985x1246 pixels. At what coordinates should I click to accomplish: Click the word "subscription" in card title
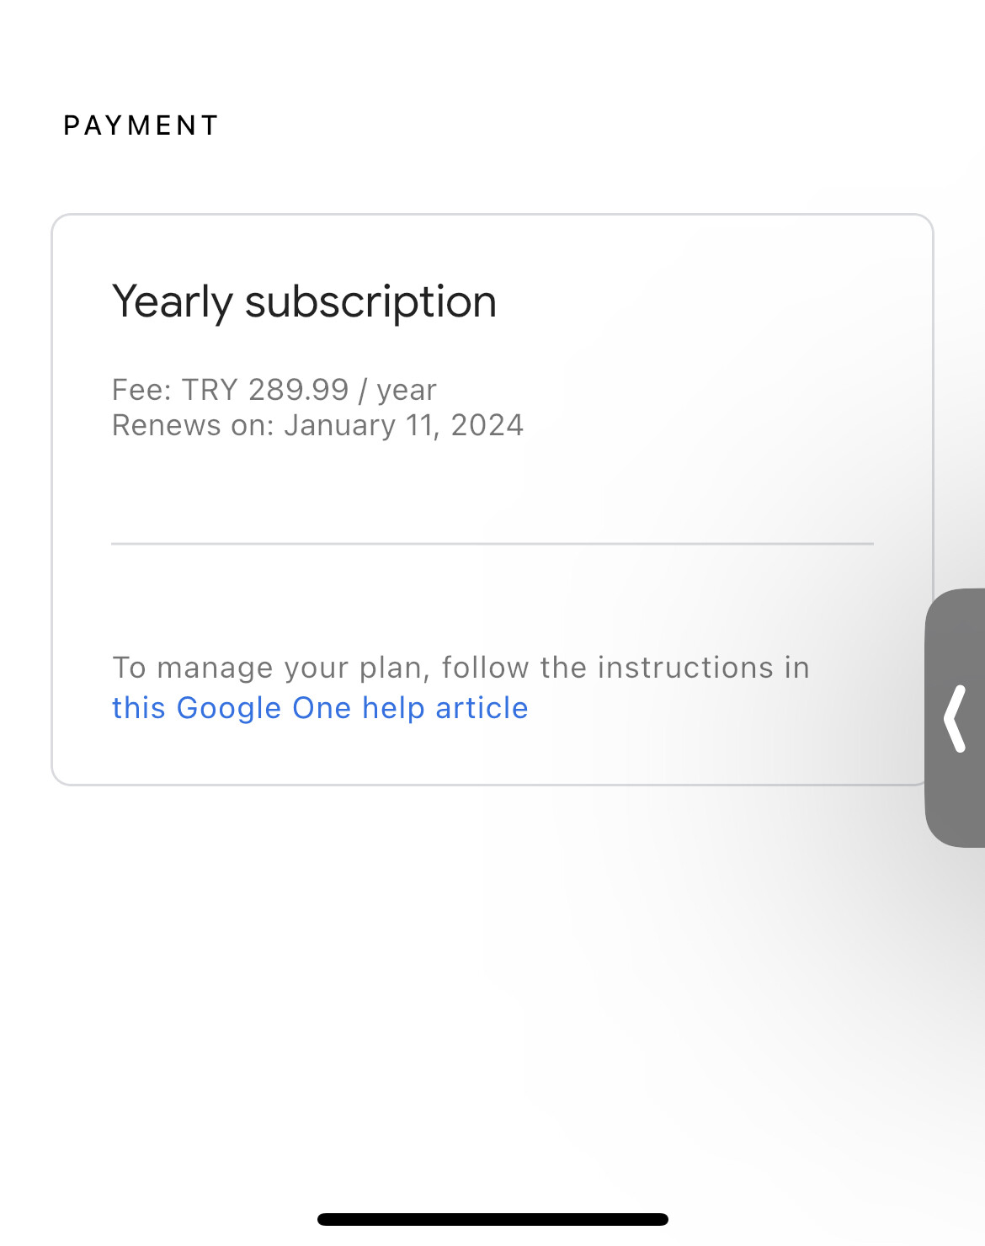pyautogui.click(x=370, y=301)
